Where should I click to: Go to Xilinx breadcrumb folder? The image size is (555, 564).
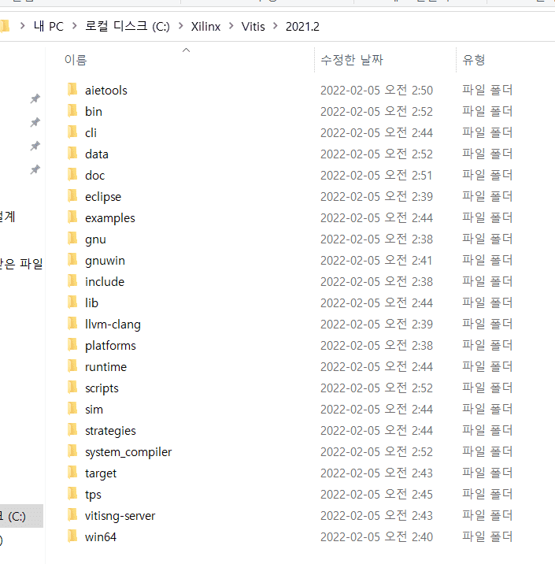pyautogui.click(x=205, y=27)
